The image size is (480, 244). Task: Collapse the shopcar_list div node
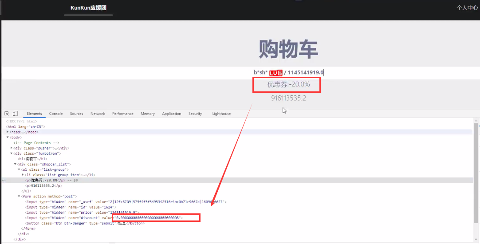coord(15,164)
